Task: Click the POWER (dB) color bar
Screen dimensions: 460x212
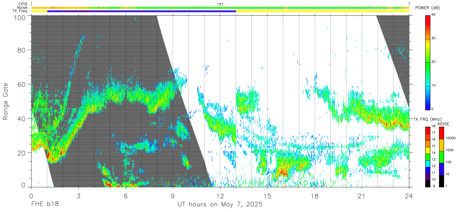Action: coord(428,62)
